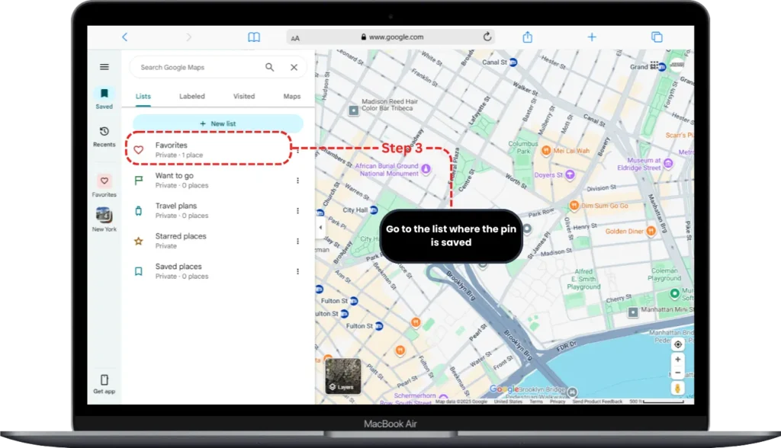The width and height of the screenshot is (781, 448).
Task: Select the Favorites heart icon in the sidebar
Action: pos(104,181)
